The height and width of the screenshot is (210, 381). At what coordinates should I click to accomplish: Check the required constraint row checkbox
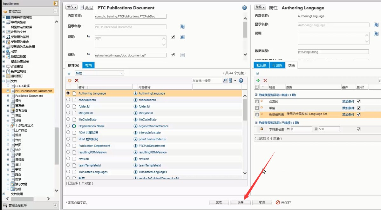tap(257, 102)
